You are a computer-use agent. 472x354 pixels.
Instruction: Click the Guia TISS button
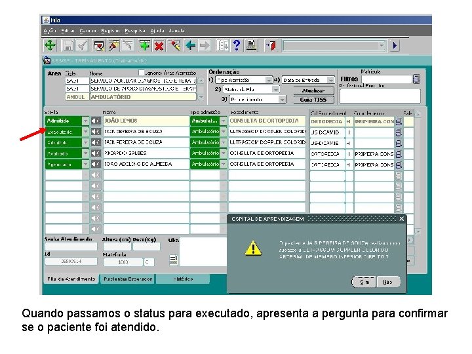point(313,100)
